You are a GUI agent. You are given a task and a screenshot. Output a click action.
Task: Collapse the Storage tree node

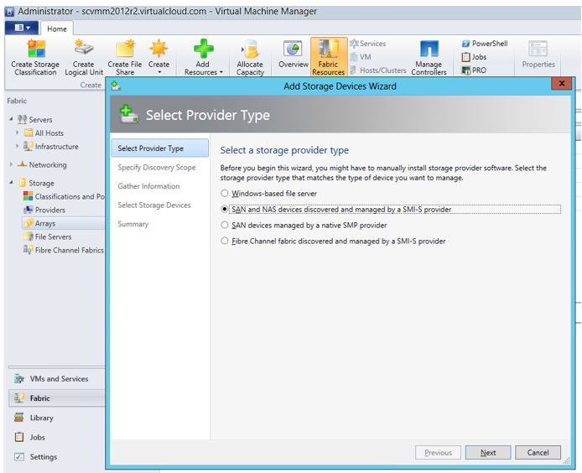[x=11, y=183]
